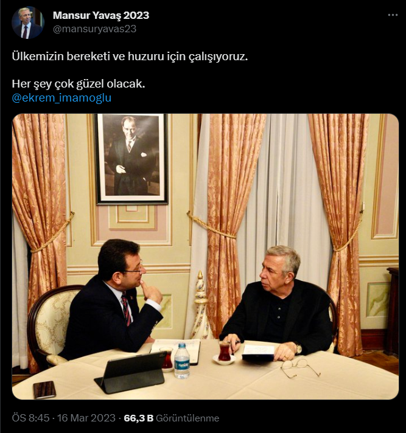Open the Mansur Yavaş 2023 display name
The image size is (406, 433).
click(x=101, y=15)
